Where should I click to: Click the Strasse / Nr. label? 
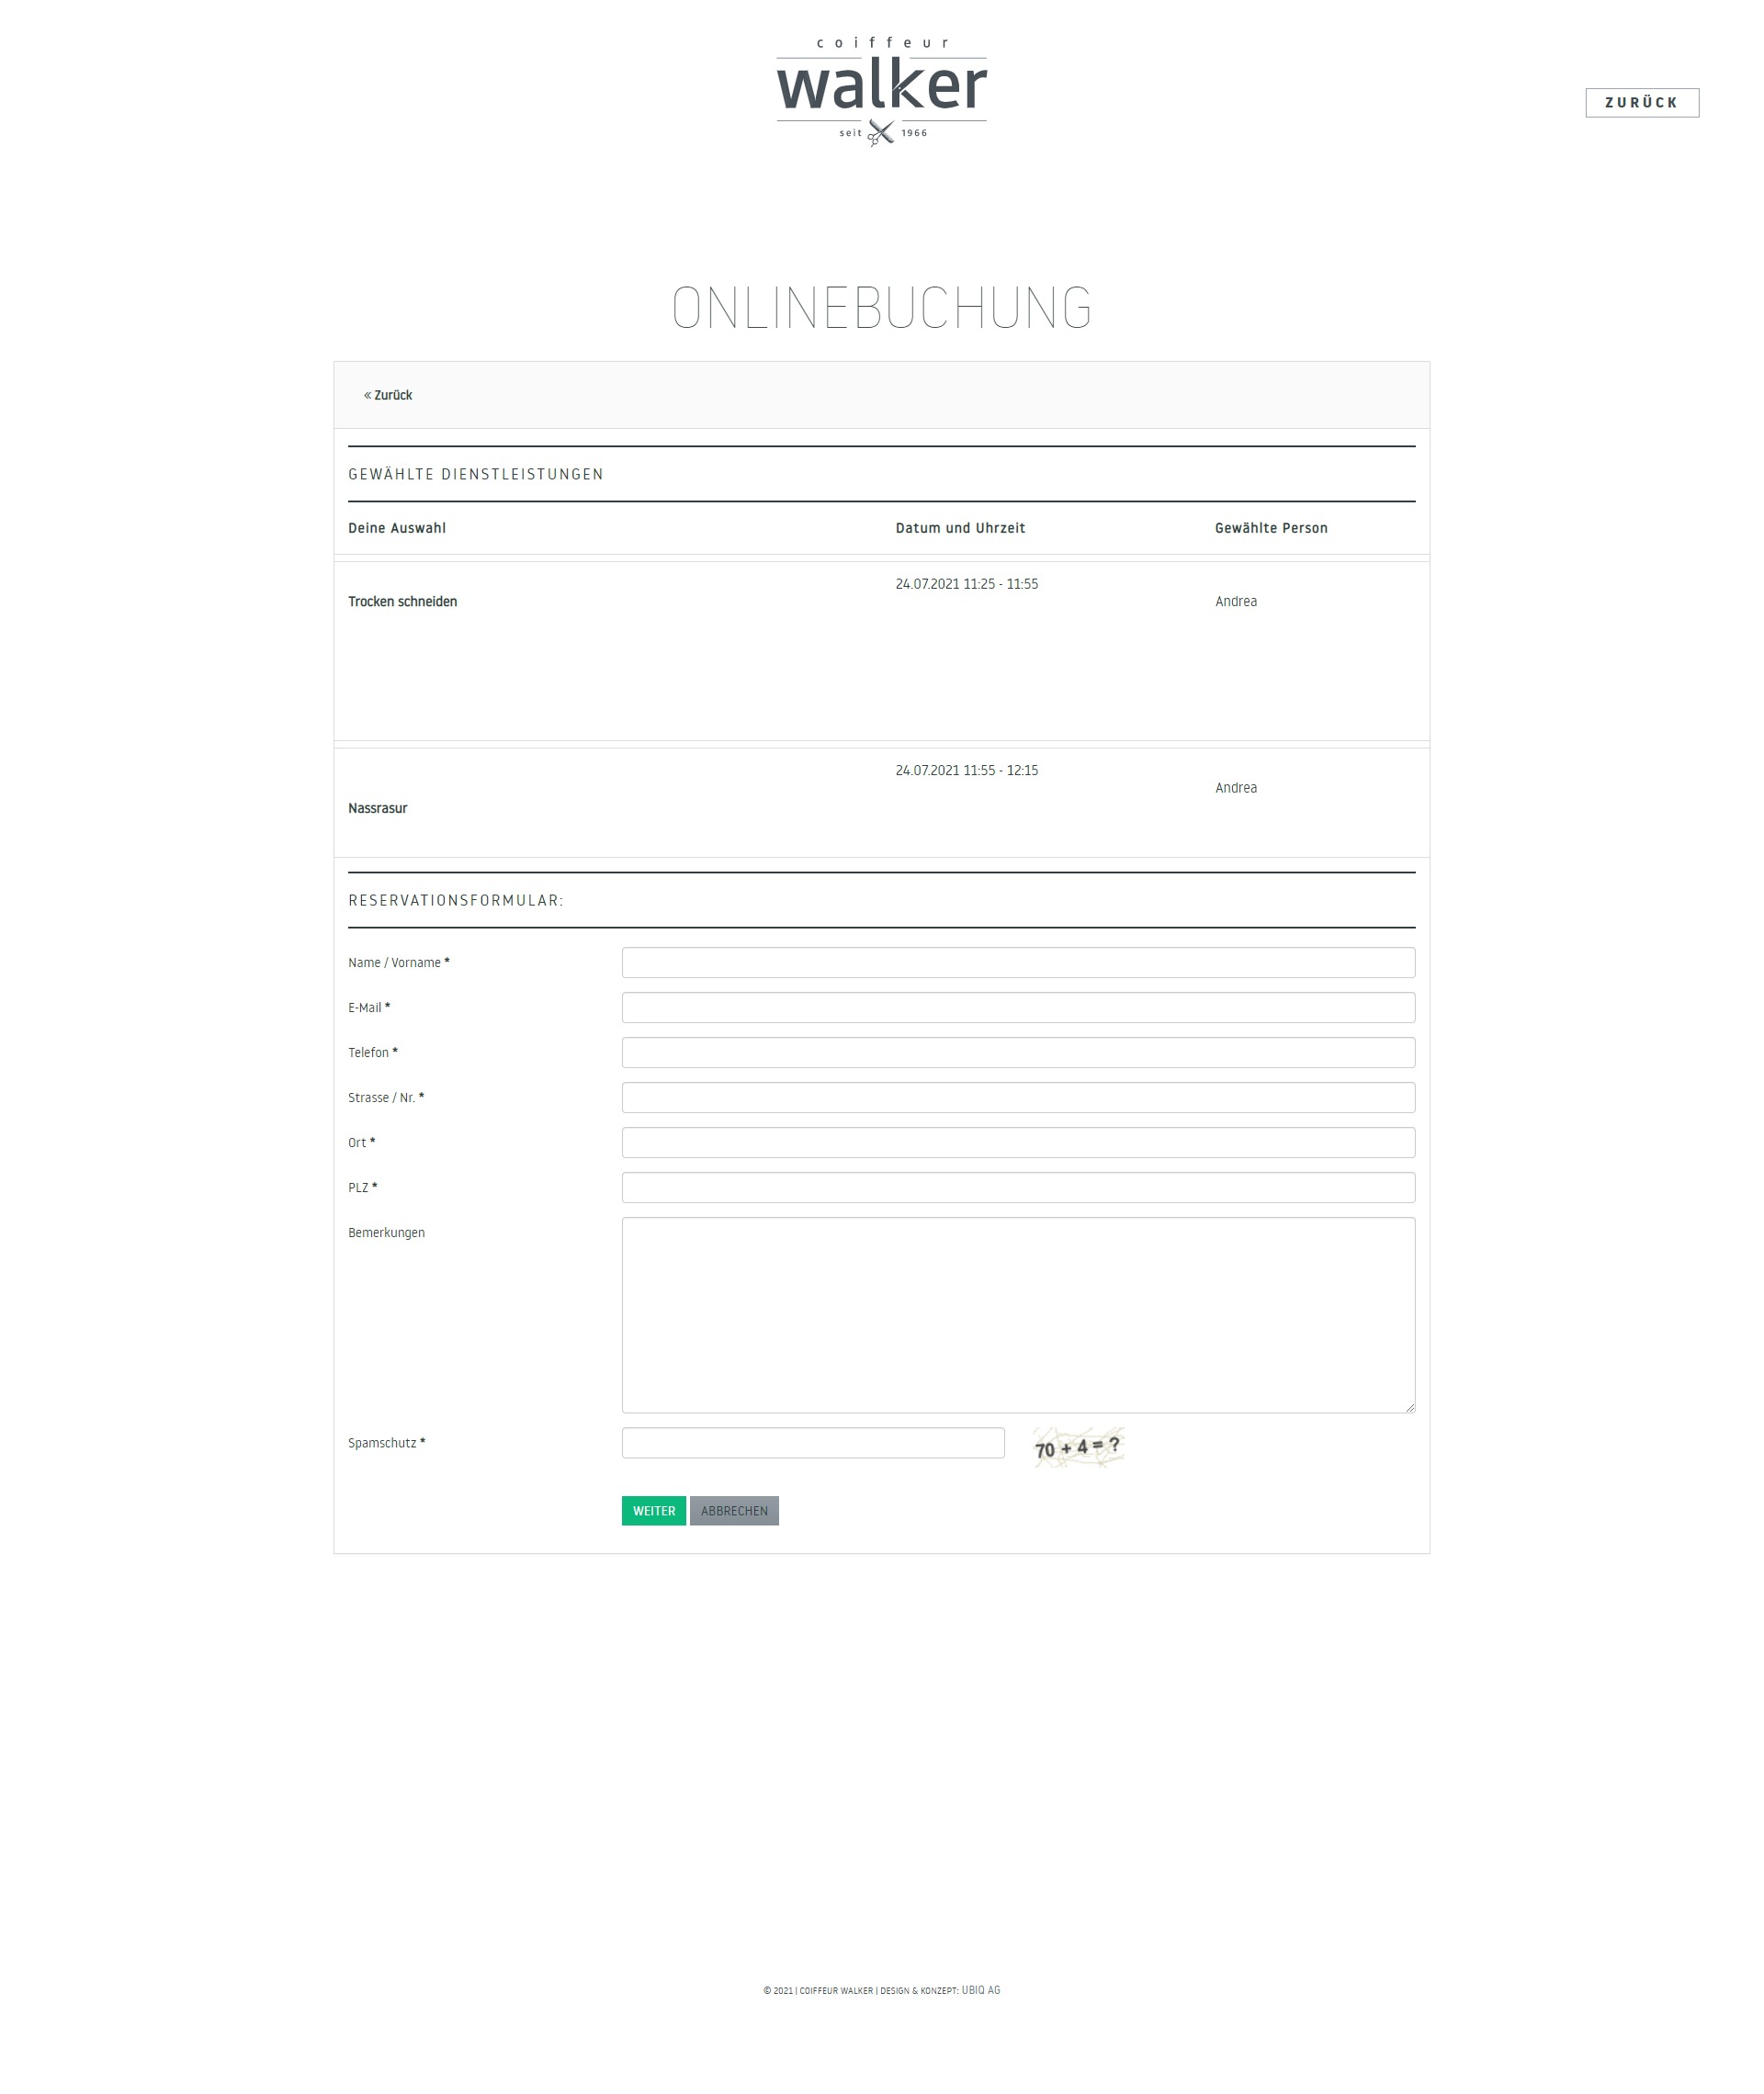point(386,1098)
